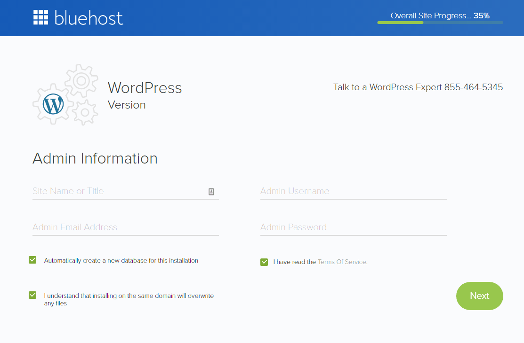Focus the Admin Username field
This screenshot has width=524, height=343.
(x=354, y=191)
